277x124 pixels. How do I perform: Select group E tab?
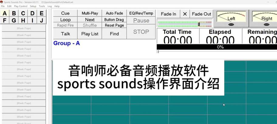tap(42, 13)
